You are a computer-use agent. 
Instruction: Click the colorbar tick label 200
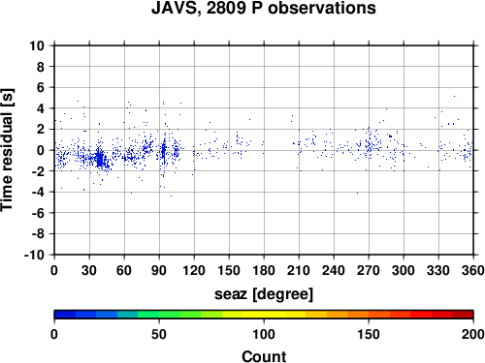[473, 334]
